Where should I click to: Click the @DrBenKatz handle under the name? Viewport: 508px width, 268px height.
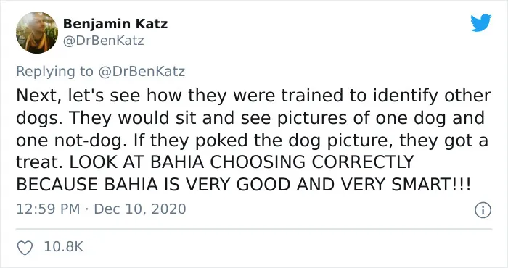pyautogui.click(x=103, y=41)
